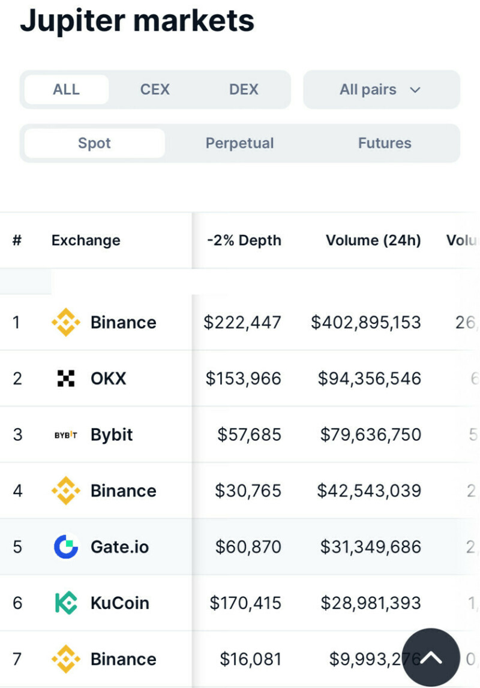Open the Bybit exchange name link

point(112,435)
